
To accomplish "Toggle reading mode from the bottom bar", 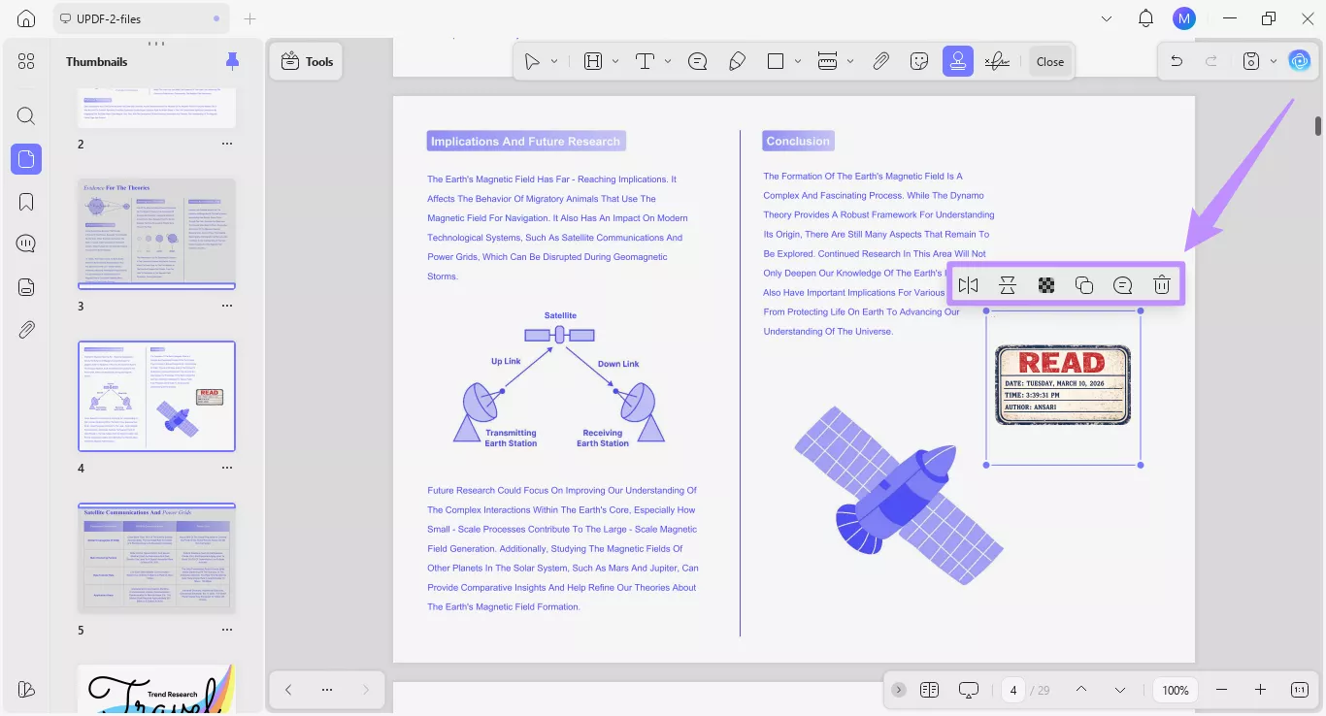I will [968, 689].
